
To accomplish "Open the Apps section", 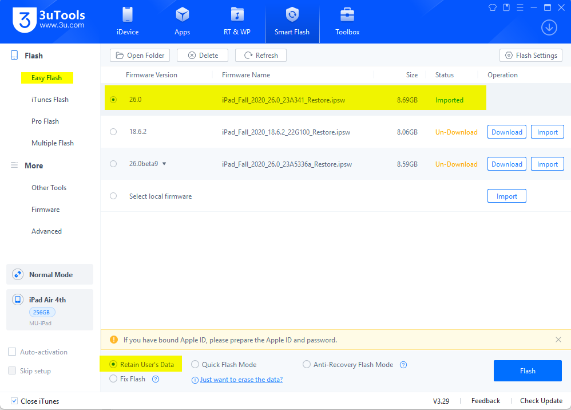I will click(x=182, y=22).
